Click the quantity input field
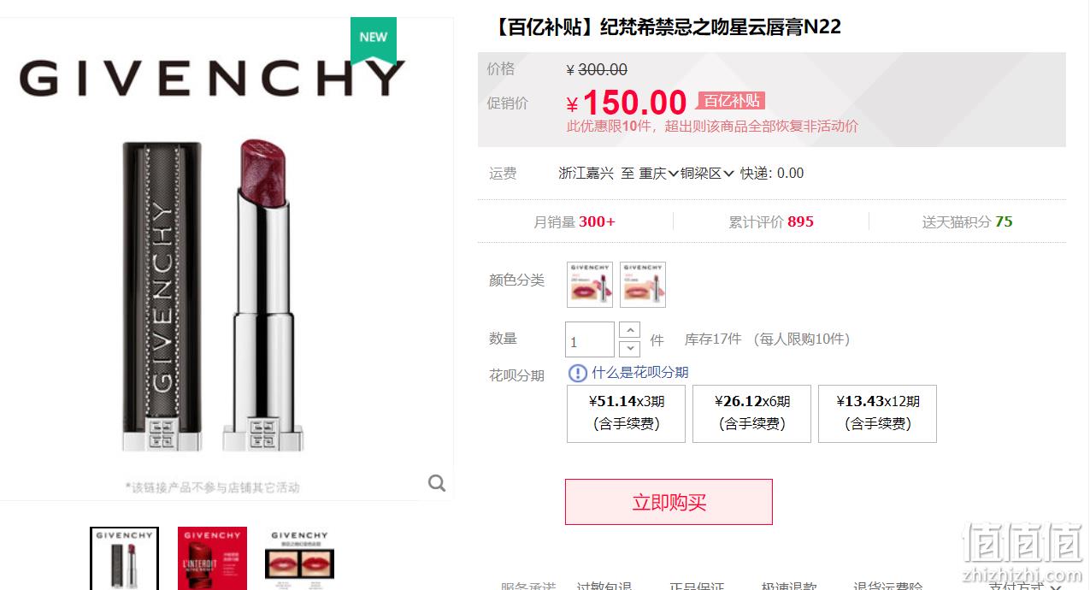1090x590 pixels. click(x=590, y=339)
